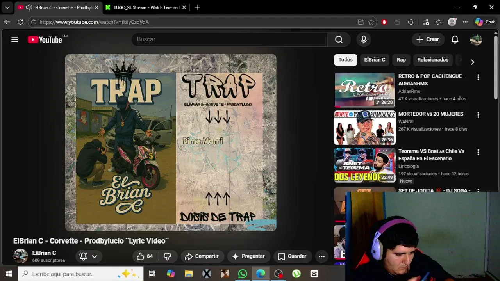Share the video via Compartir
This screenshot has height=281, width=500.
pyautogui.click(x=202, y=256)
